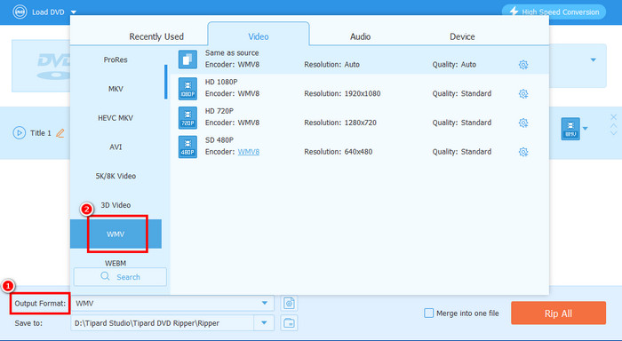The image size is (622, 341).
Task: Click the WMV output format icon for Title 1
Action: coord(570,129)
